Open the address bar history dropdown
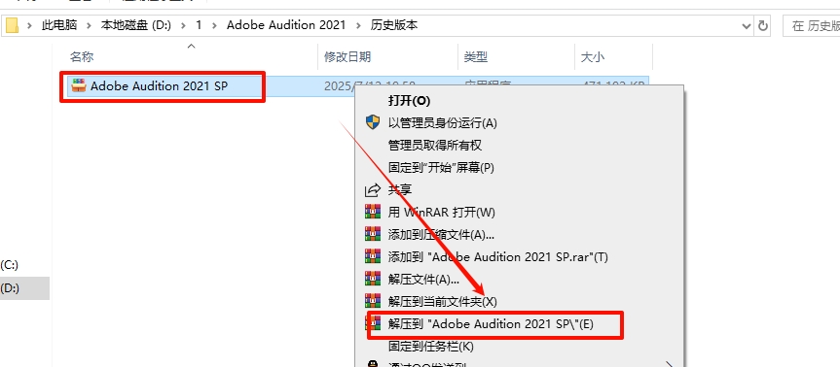The image size is (840, 367). (746, 25)
